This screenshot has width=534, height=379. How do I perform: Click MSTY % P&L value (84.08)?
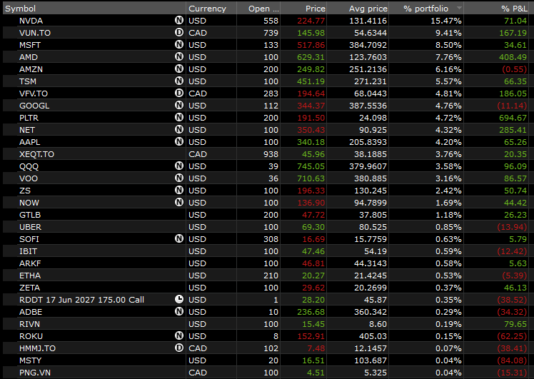[x=512, y=360]
